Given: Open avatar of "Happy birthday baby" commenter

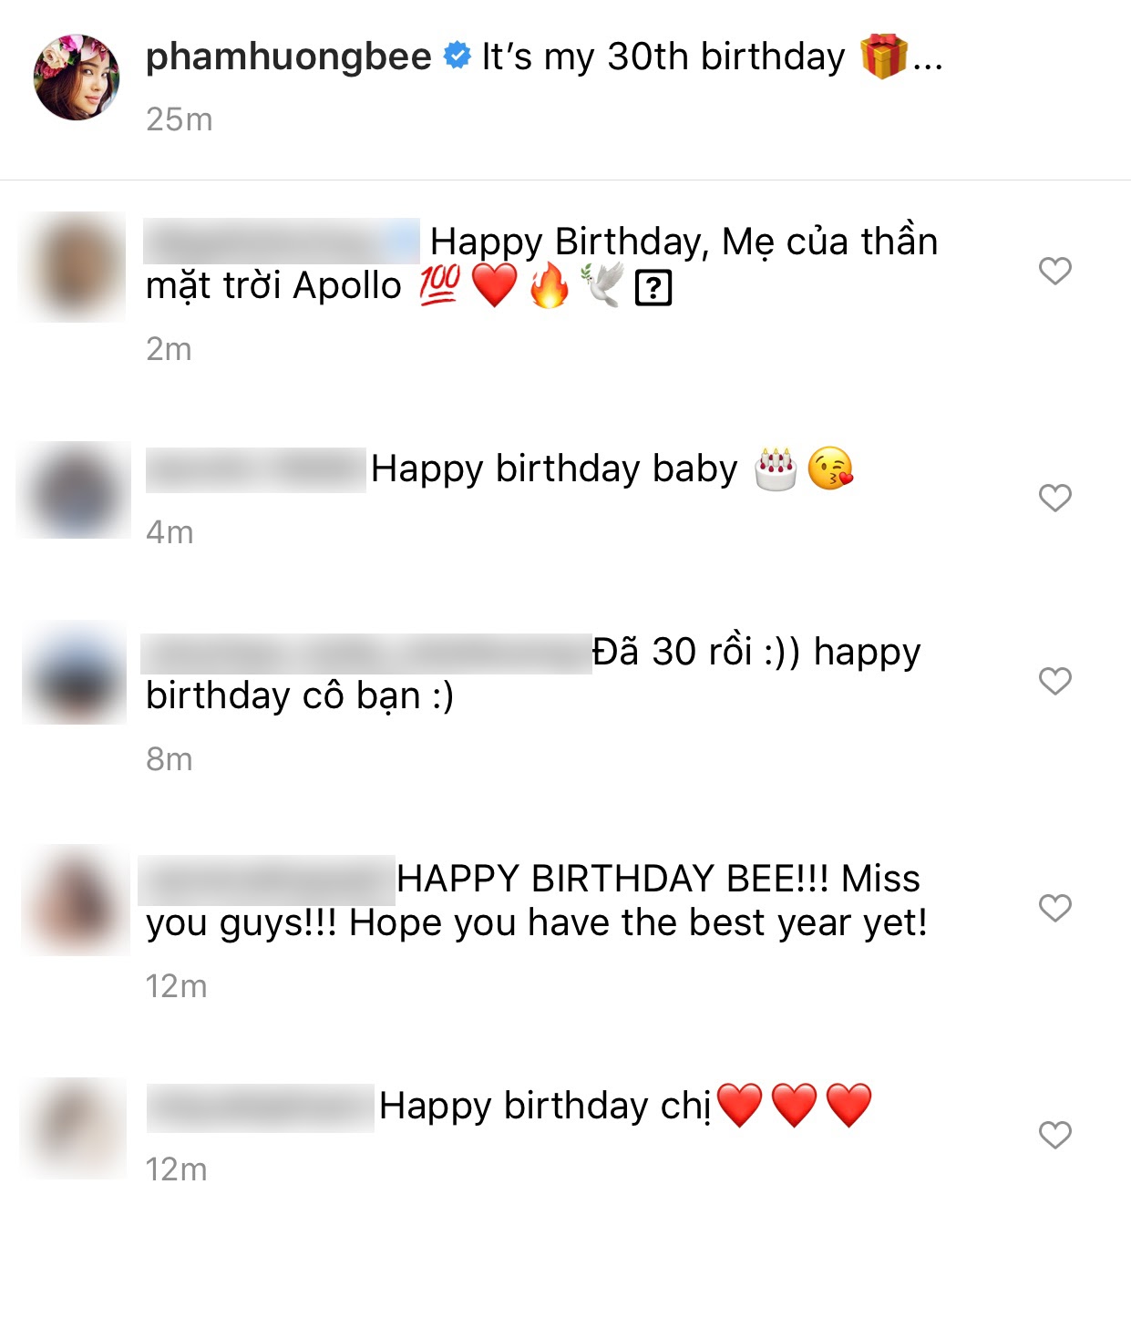Looking at the screenshot, I should 75,490.
